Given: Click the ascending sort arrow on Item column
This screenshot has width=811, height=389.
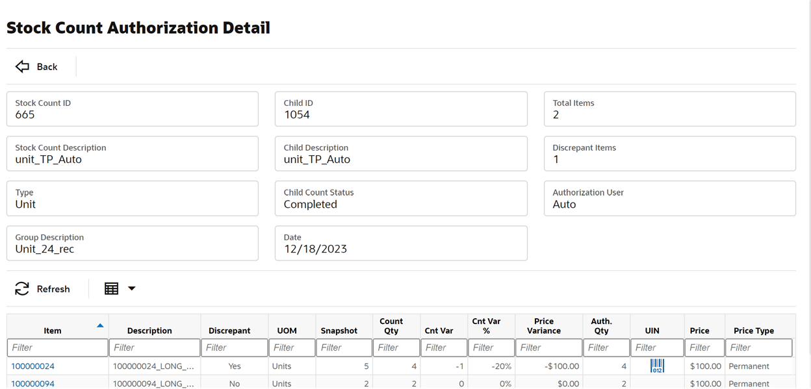Looking at the screenshot, I should [x=100, y=325].
